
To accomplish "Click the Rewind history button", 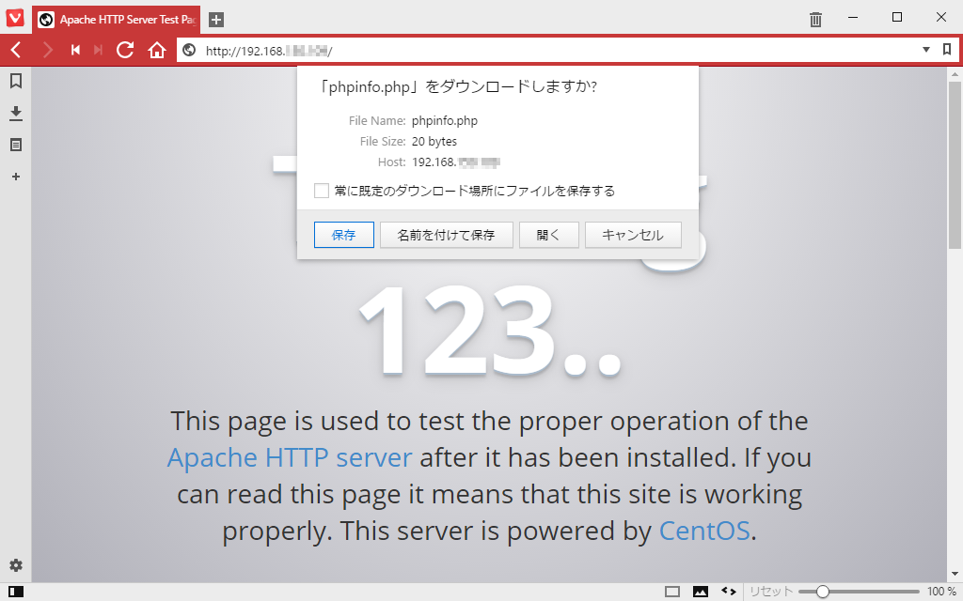I will (75, 51).
